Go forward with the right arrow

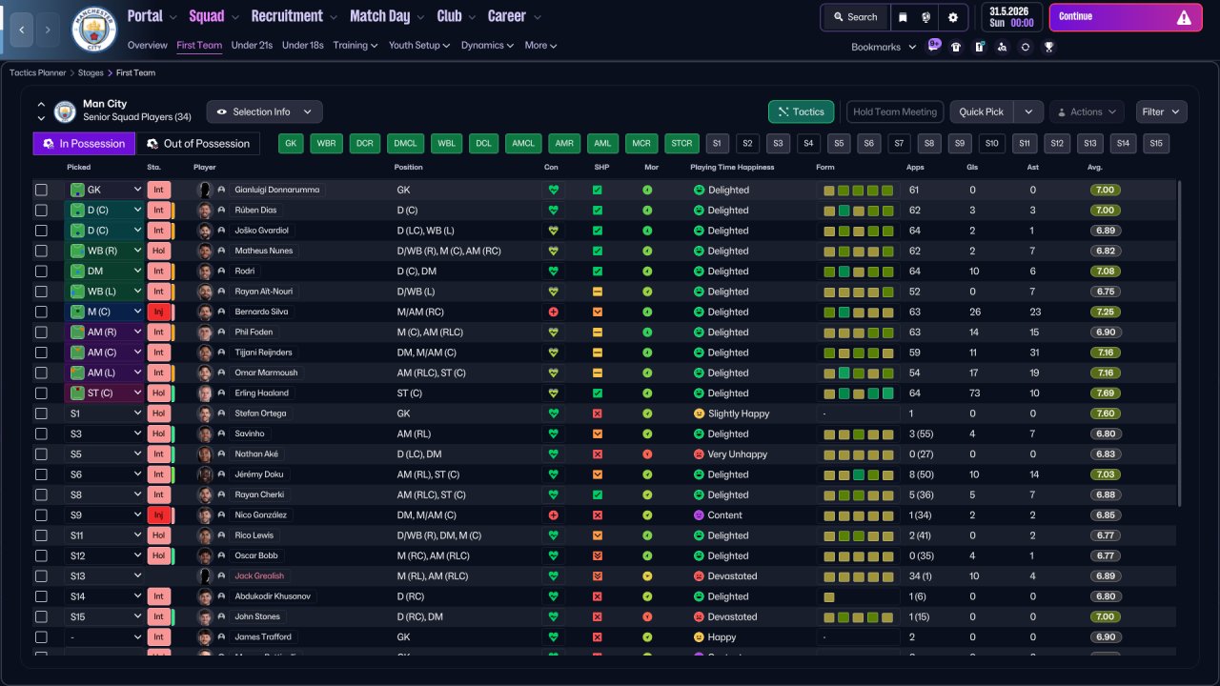pos(48,30)
